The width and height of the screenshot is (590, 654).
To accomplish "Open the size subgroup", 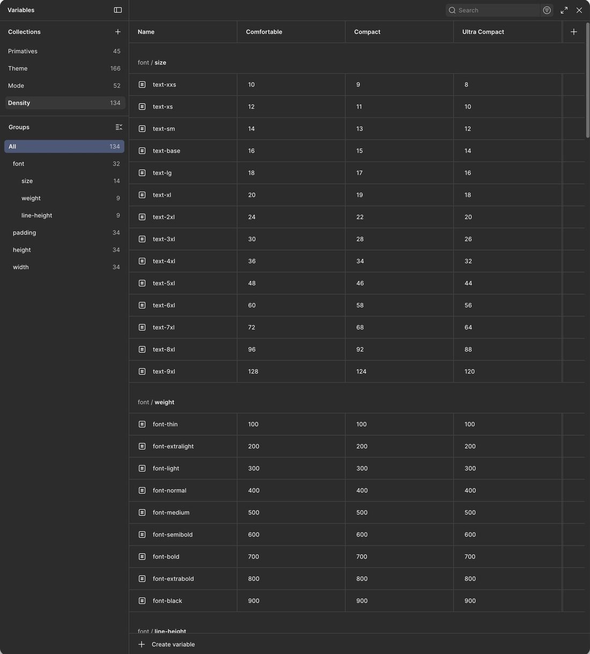I will click(64, 181).
